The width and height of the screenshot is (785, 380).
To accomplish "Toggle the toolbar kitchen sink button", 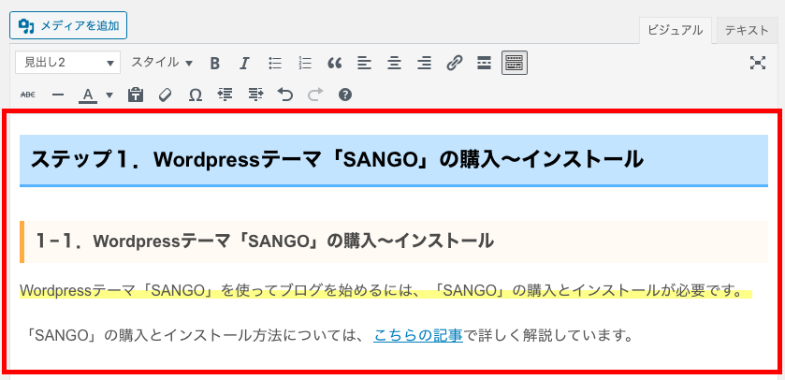I will 515,63.
